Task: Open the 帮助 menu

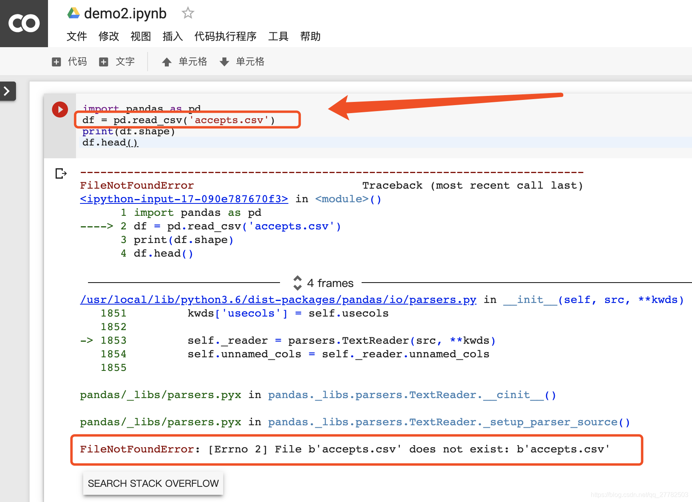Action: [x=310, y=36]
